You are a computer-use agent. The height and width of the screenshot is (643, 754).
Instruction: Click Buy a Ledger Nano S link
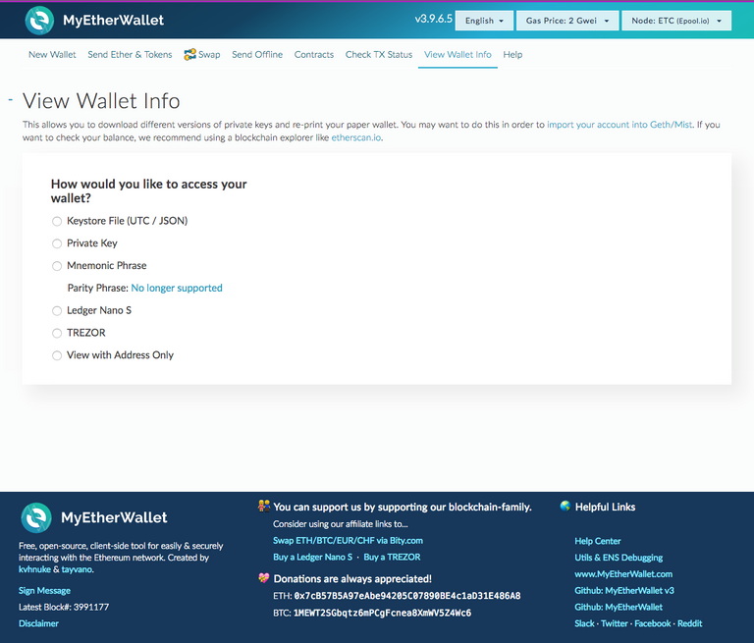(x=312, y=557)
